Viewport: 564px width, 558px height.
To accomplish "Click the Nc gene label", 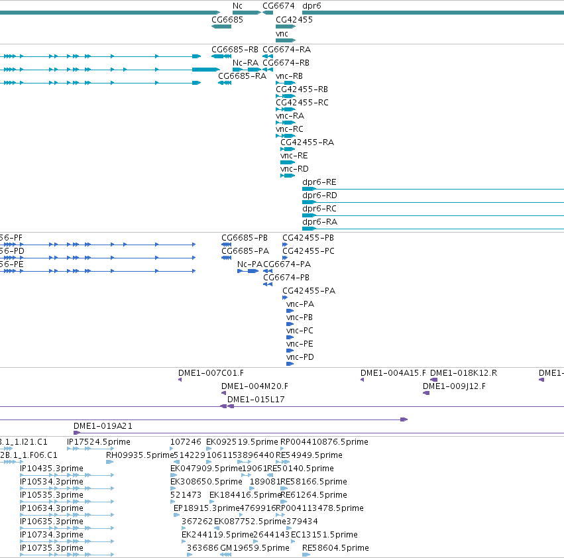I will (237, 6).
